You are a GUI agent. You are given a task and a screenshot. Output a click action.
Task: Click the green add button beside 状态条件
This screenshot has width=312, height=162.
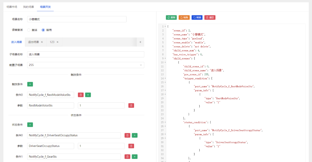point(30,125)
